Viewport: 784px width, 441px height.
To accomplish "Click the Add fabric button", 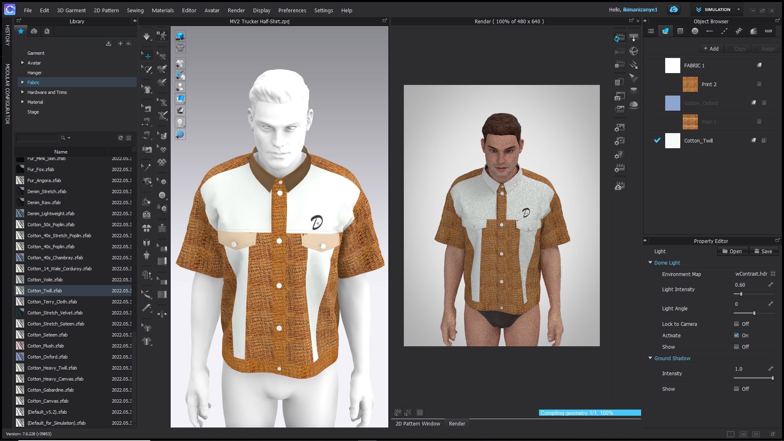I will click(711, 49).
